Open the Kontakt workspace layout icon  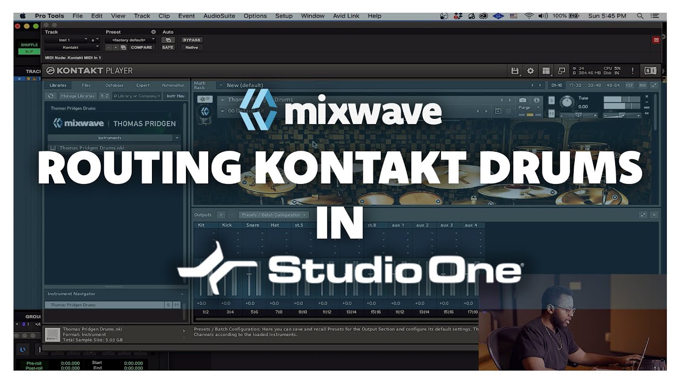pos(546,71)
